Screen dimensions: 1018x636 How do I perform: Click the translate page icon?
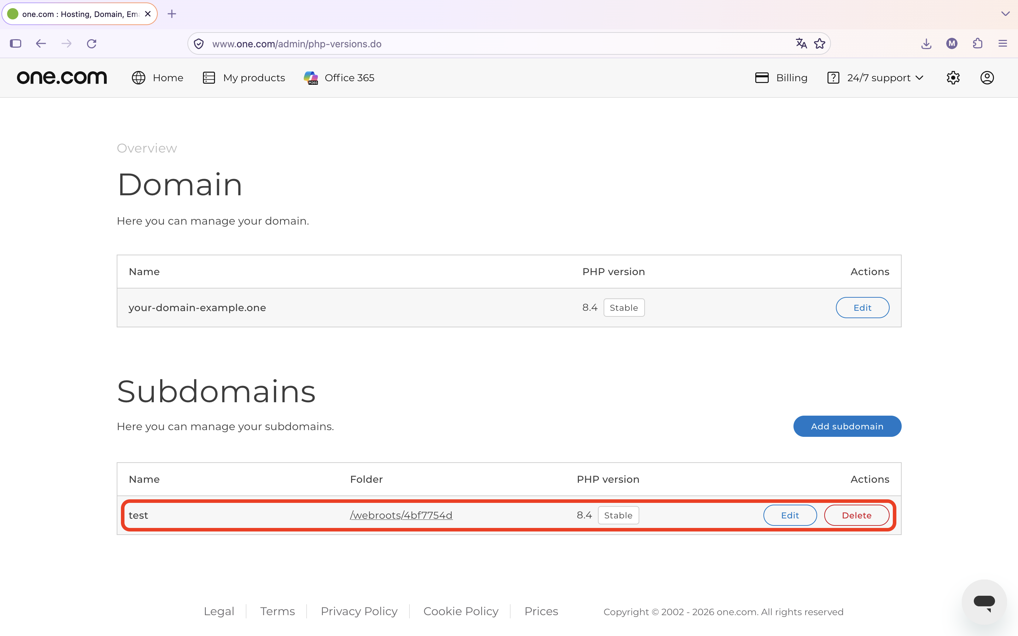tap(801, 43)
